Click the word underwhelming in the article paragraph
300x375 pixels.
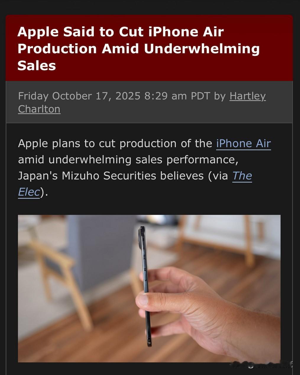90,160
